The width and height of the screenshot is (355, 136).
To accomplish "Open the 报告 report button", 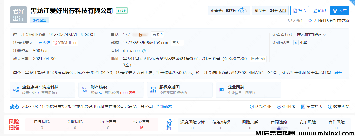I will click(300, 11).
